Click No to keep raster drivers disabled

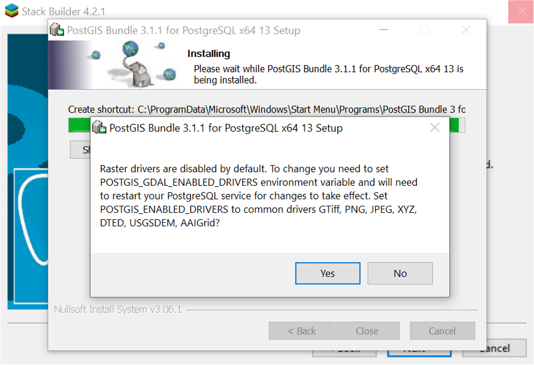coord(400,273)
